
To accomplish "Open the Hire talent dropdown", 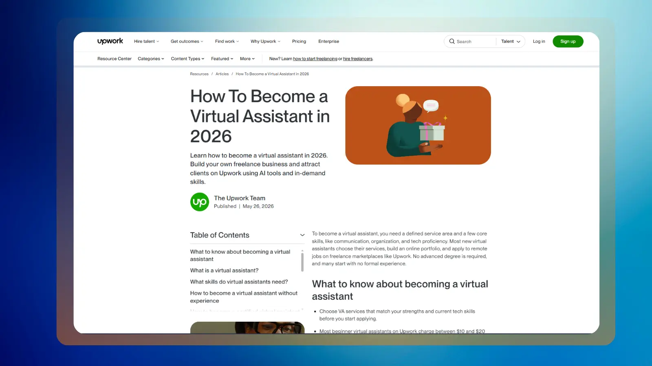I will (146, 41).
